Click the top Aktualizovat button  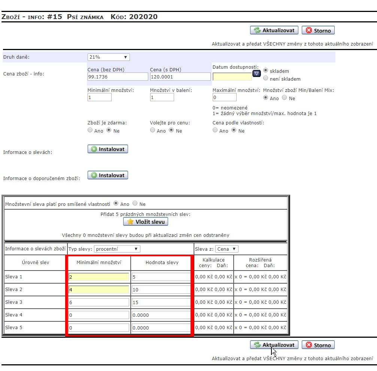(274, 31)
